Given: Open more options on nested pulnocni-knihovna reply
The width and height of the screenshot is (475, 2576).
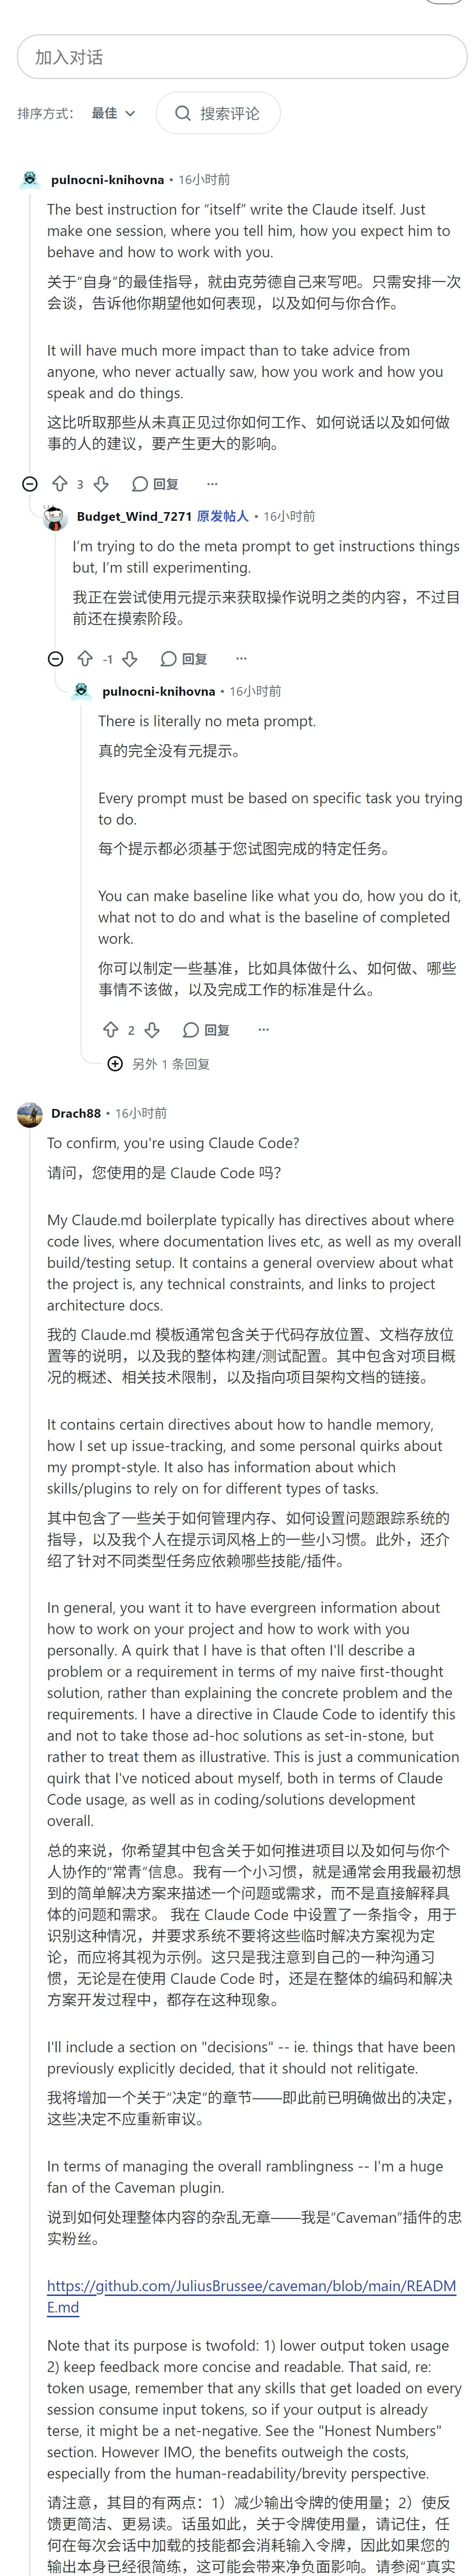Looking at the screenshot, I should click(x=264, y=1030).
